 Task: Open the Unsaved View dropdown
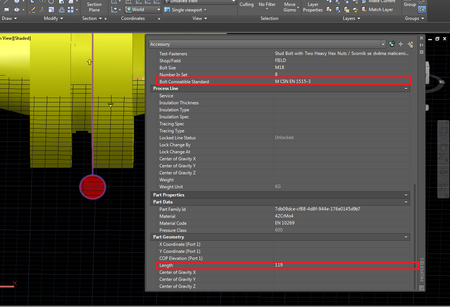click(x=233, y=1)
